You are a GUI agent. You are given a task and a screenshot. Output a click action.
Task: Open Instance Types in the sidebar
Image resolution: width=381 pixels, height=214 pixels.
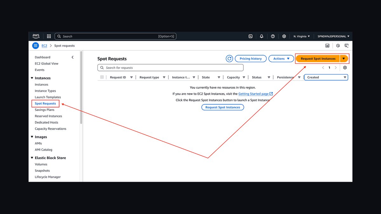(45, 91)
